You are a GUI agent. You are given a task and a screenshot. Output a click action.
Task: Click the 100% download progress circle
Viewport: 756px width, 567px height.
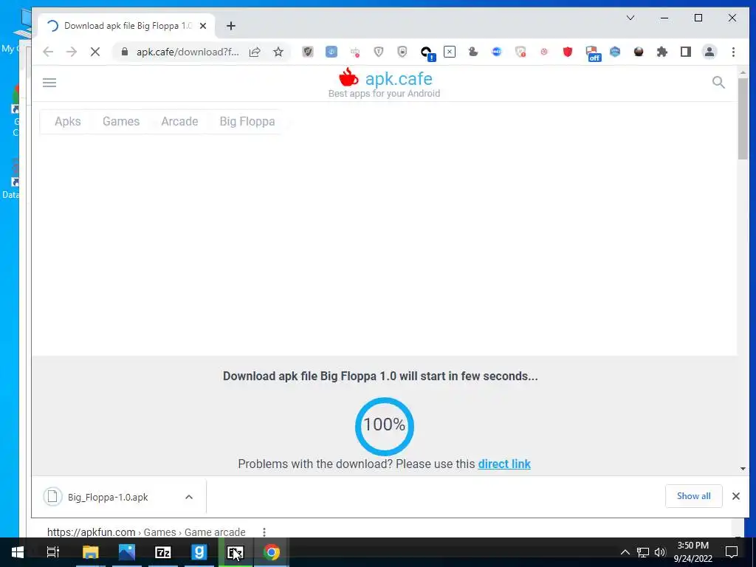pyautogui.click(x=384, y=426)
